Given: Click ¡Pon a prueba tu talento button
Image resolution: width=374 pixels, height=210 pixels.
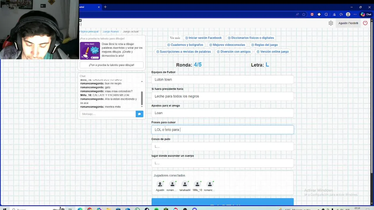Looking at the screenshot, I should click(112, 65).
